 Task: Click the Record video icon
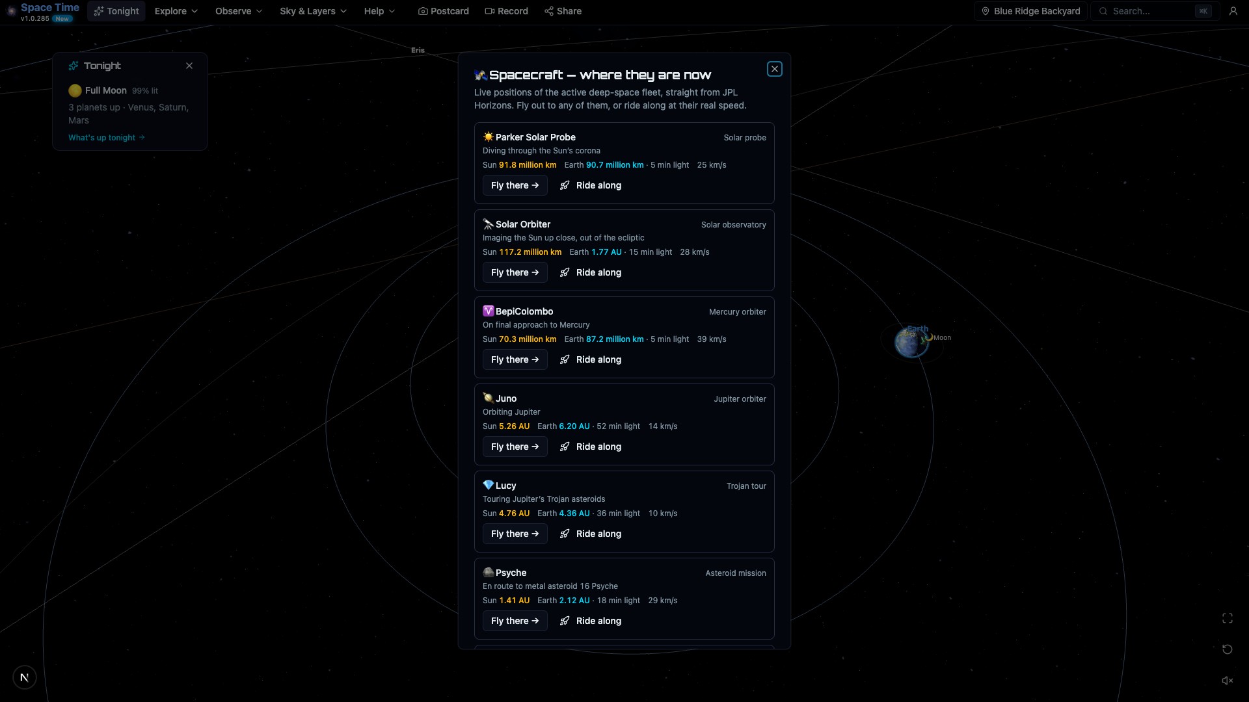coord(490,11)
